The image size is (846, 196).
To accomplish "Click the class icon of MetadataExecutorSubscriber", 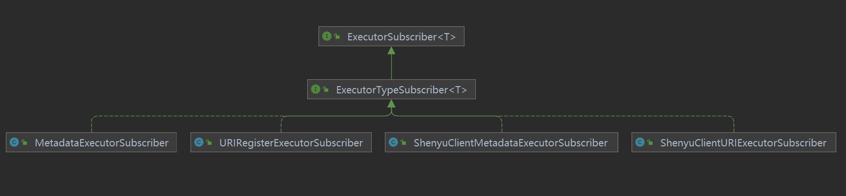I will [x=14, y=142].
